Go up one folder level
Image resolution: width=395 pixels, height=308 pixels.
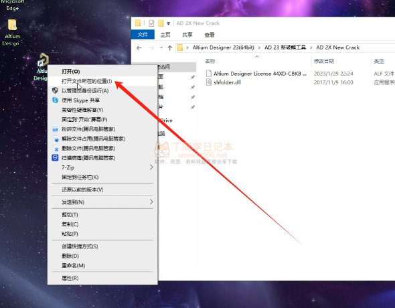click(x=170, y=48)
